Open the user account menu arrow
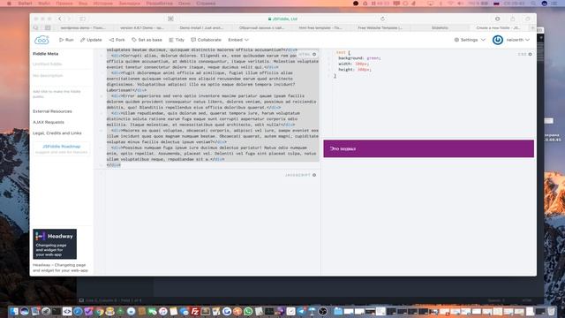The width and height of the screenshot is (565, 318). [528, 40]
